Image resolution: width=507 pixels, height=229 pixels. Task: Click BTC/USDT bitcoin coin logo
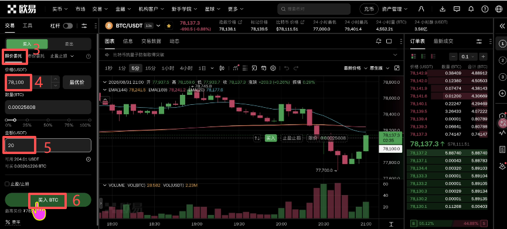[109, 26]
